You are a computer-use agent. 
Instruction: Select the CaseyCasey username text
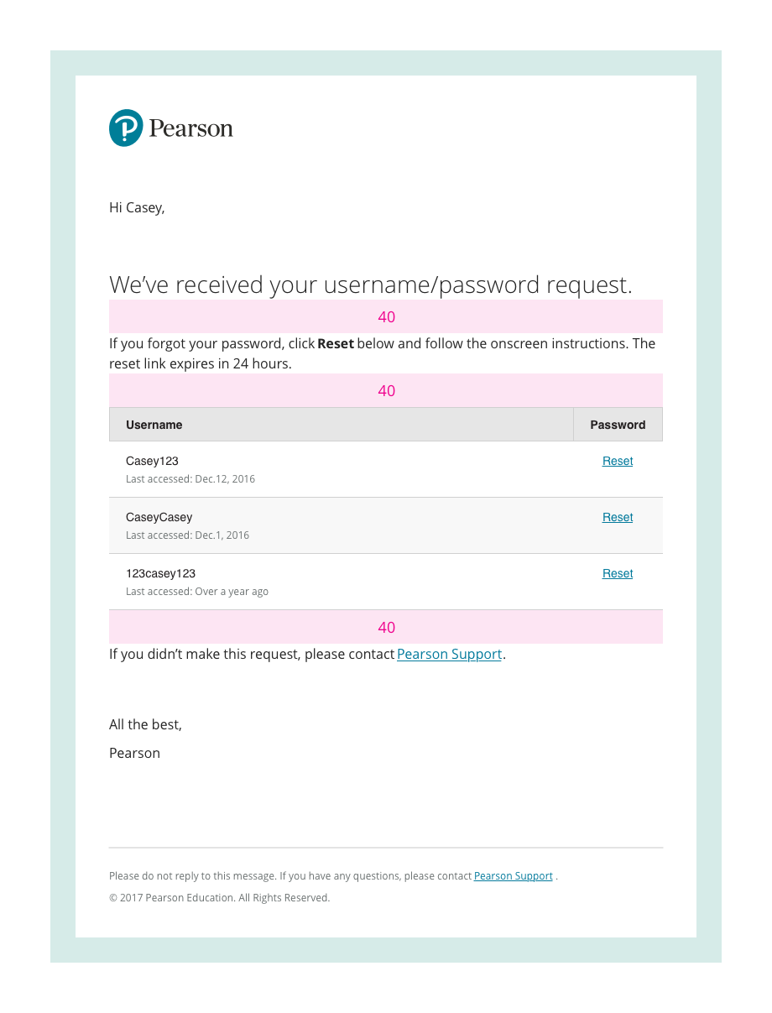click(x=159, y=517)
